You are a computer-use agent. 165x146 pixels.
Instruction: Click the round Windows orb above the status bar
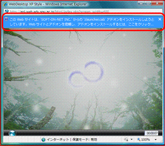click(x=12, y=133)
